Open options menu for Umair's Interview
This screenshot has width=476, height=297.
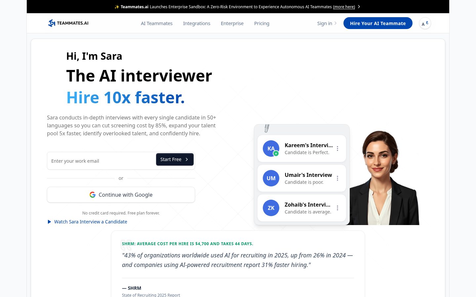(x=337, y=178)
